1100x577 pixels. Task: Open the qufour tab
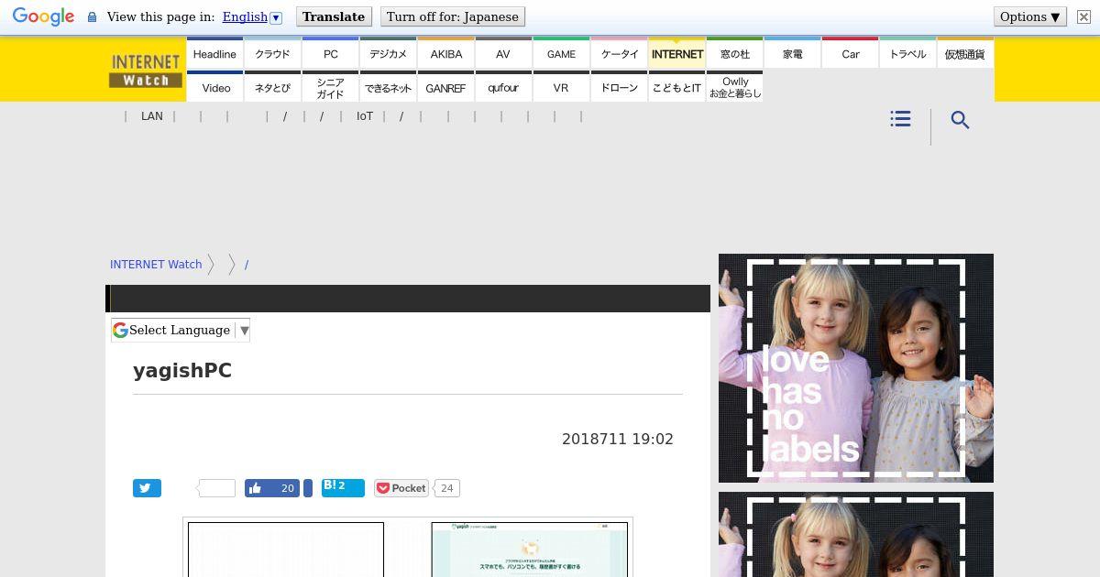[x=503, y=87]
